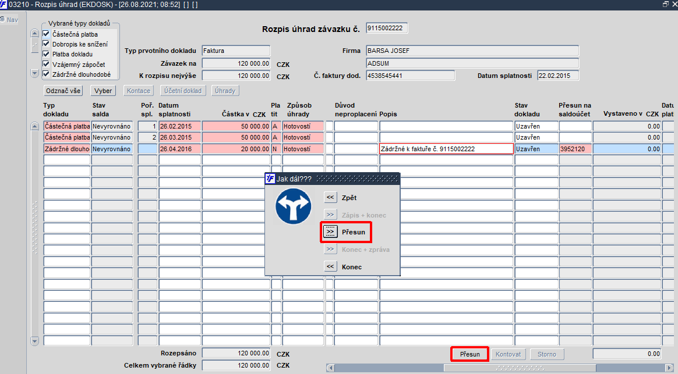Click Celkem vybrané řádky total field

[x=236, y=365]
